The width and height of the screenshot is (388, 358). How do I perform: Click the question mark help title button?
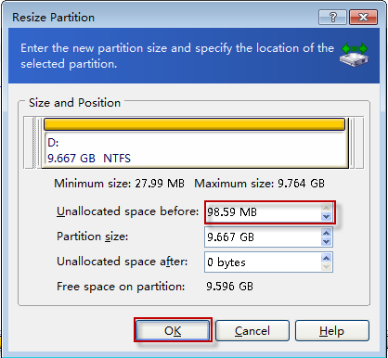coord(332,17)
